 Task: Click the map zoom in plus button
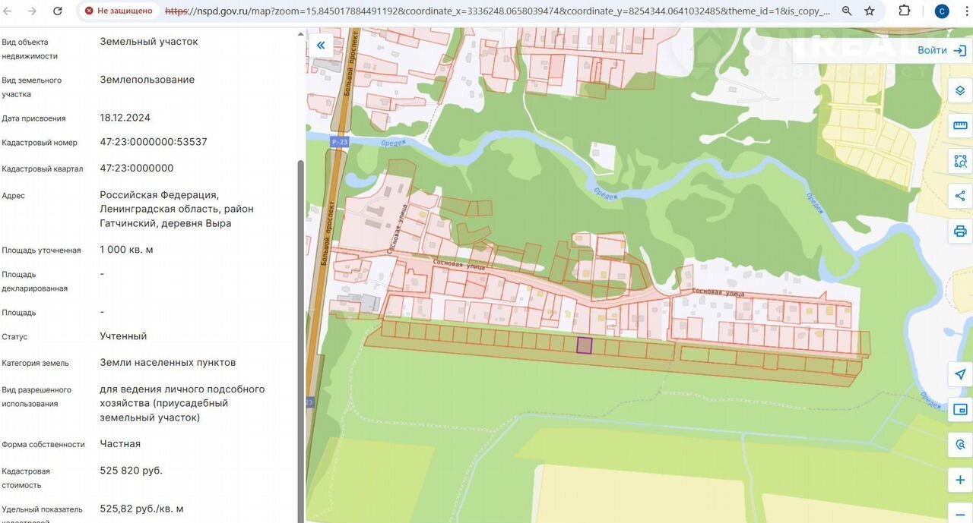[x=960, y=480]
